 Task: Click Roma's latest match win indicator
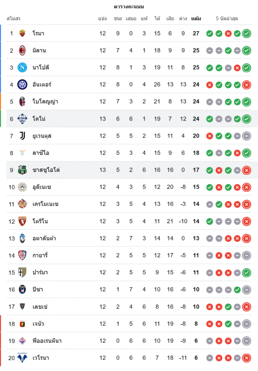[246, 33]
